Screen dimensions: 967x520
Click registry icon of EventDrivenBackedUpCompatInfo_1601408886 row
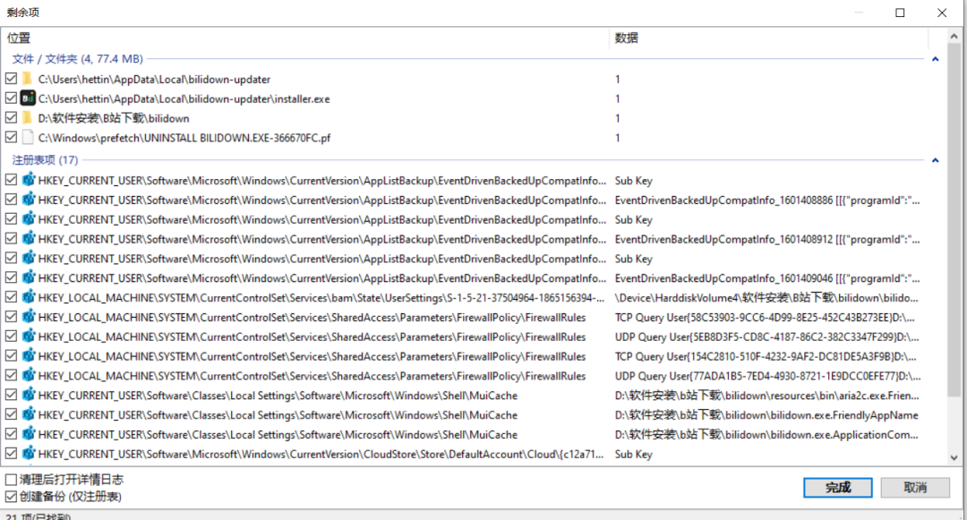tap(29, 200)
